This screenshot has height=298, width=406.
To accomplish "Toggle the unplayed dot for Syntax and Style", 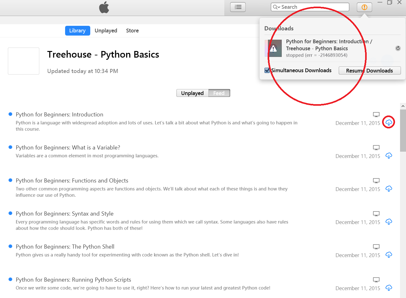I will [x=10, y=213].
